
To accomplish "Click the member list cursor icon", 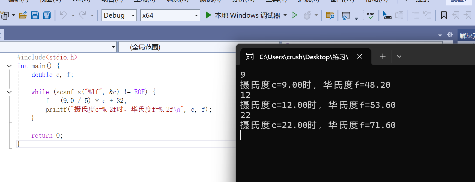I will tap(387, 15).
